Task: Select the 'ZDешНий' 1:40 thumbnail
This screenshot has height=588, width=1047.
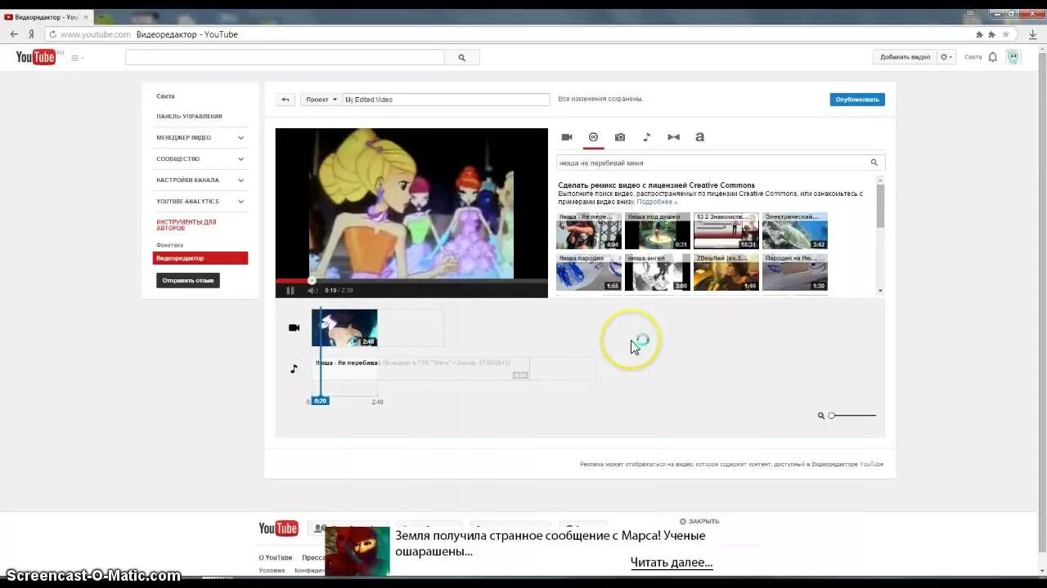Action: (726, 272)
